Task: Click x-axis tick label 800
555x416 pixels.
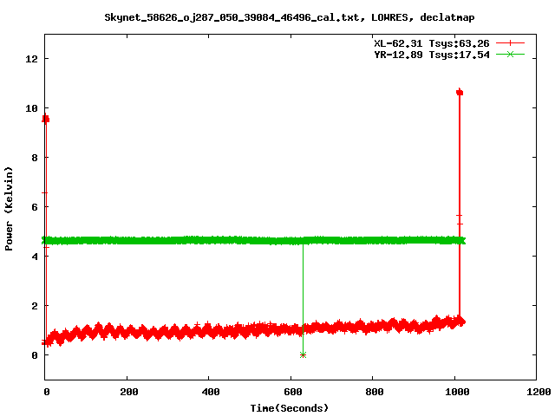Action: coord(375,392)
